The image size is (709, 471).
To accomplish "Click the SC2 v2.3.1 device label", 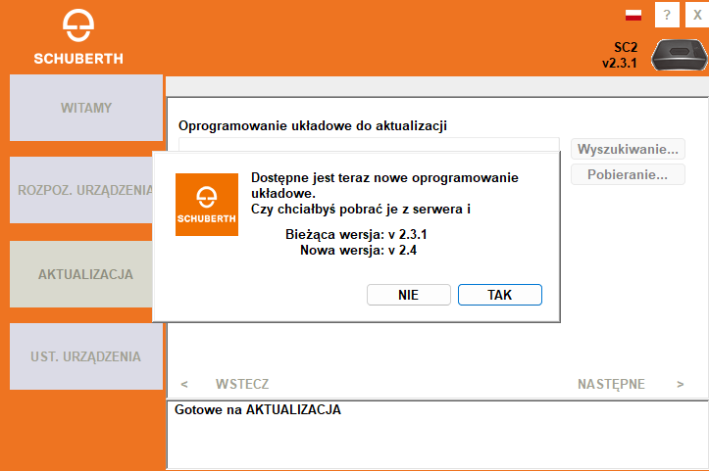I will [x=620, y=55].
